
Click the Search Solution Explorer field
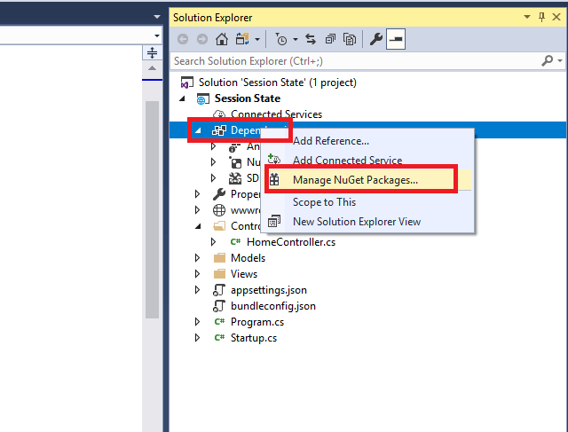click(x=355, y=61)
